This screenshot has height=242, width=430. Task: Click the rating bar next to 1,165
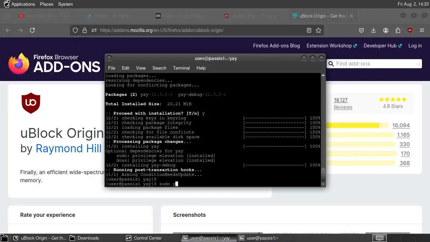[x=359, y=135]
